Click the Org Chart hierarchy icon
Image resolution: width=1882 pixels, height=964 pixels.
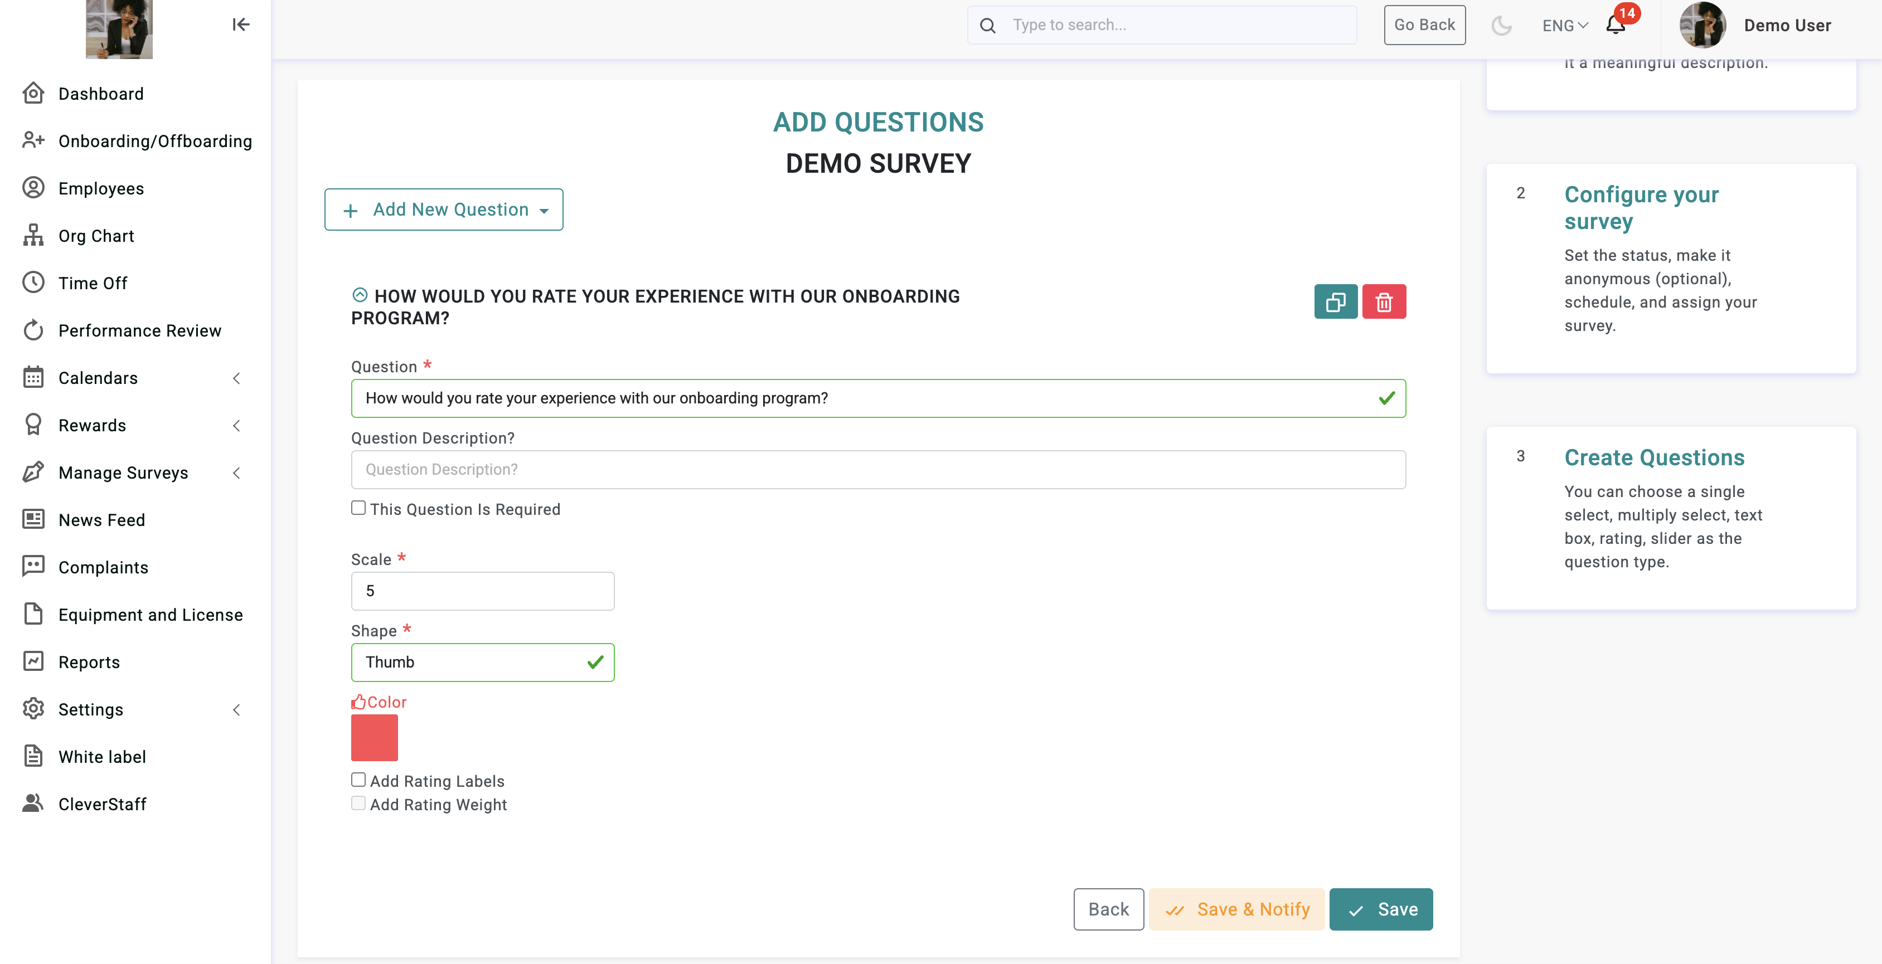point(33,235)
